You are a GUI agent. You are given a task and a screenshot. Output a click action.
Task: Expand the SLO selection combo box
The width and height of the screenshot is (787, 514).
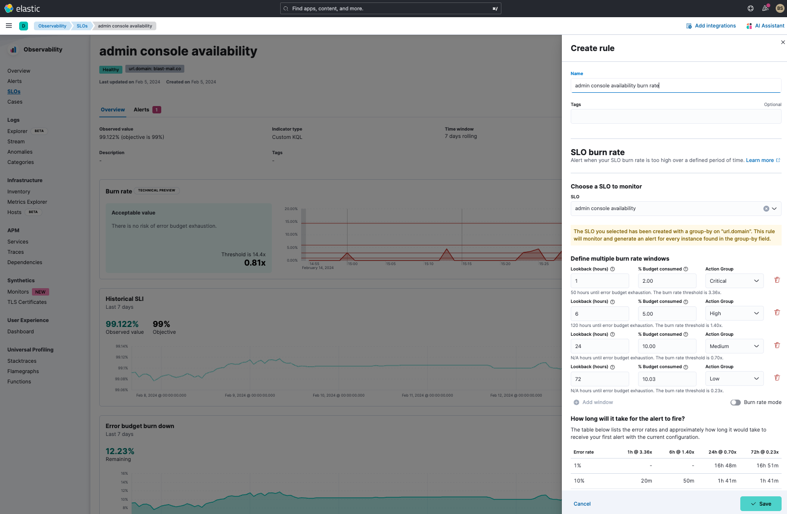coord(774,209)
